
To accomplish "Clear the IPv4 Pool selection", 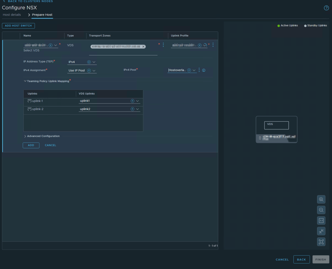I will [x=189, y=70].
